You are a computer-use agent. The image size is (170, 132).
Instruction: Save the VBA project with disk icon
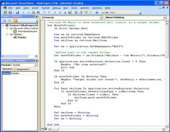coord(17,12)
